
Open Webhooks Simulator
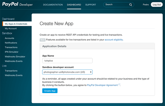pyautogui.click(x=15, y=57)
